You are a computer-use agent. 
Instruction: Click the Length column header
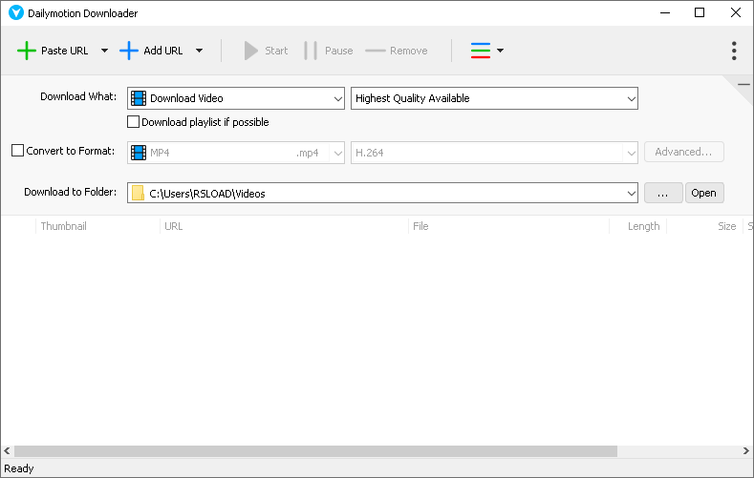click(x=638, y=226)
